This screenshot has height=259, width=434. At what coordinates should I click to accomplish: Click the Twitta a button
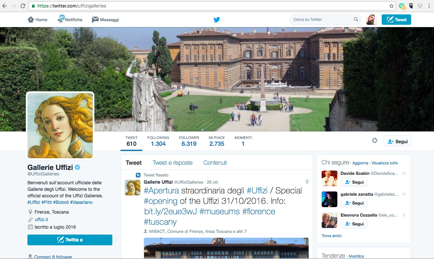click(70, 240)
